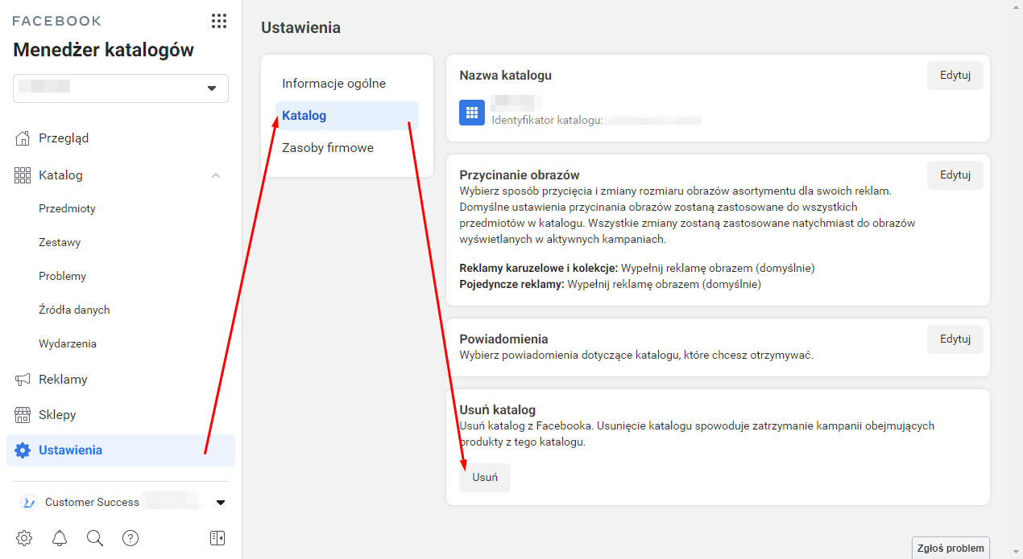Viewport: 1023px width, 559px height.
Task: Open notifications bell icon
Action: point(60,538)
